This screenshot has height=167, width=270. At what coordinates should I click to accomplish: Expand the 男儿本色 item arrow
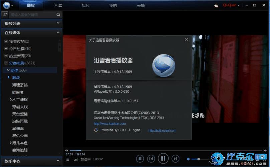pyautogui.click(x=11, y=143)
